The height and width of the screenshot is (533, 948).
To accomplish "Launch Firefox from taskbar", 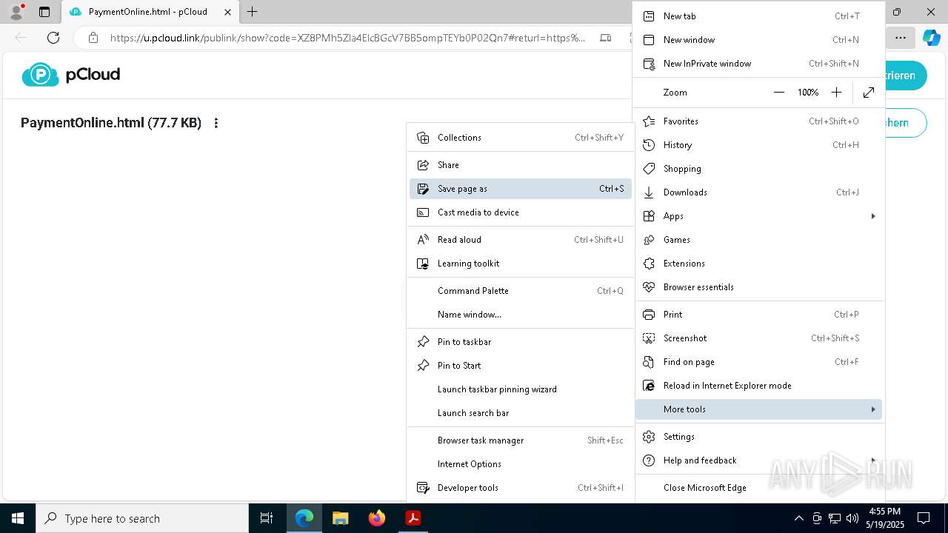I will (377, 518).
